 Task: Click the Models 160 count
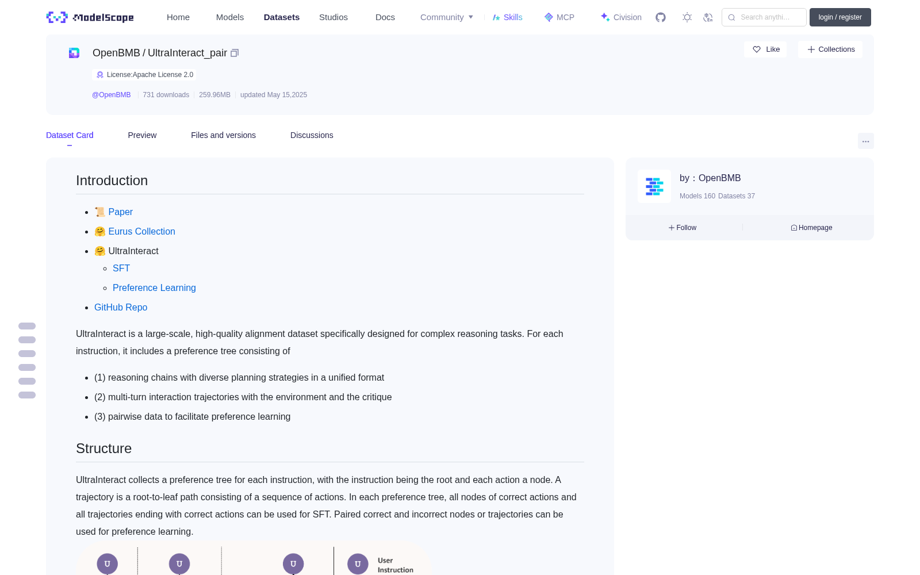(697, 196)
